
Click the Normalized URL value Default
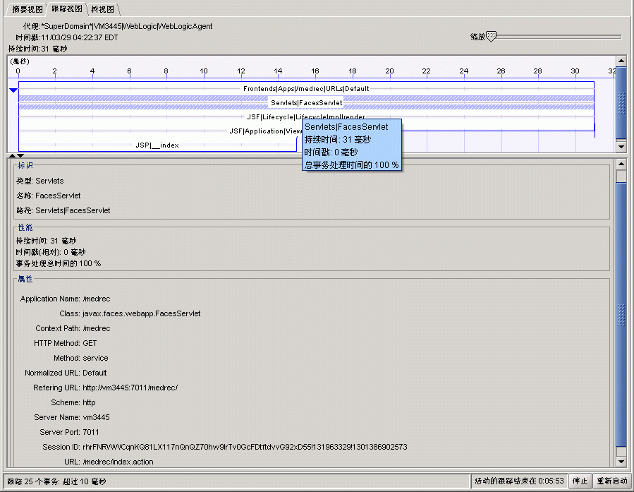tap(95, 373)
